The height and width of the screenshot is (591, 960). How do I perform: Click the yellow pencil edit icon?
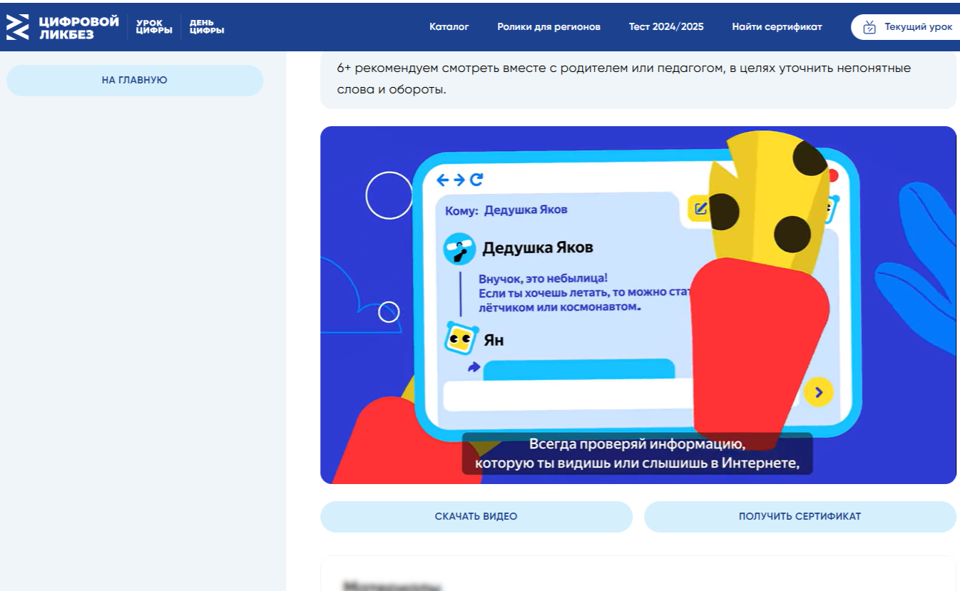click(700, 208)
